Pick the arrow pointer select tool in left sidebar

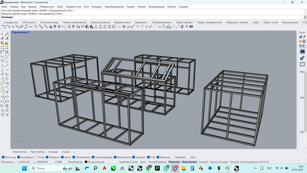click(x=2, y=34)
